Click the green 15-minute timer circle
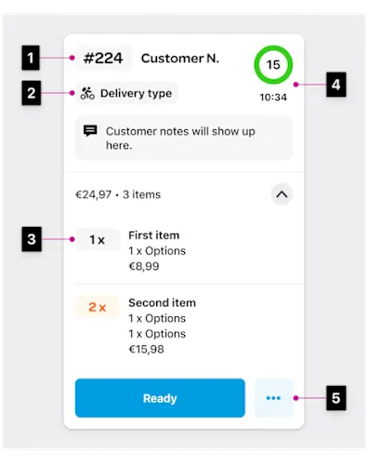 coord(273,65)
